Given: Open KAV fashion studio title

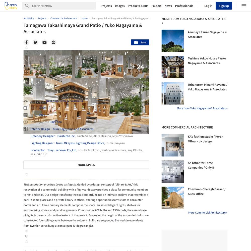Looking at the screenshot, I should click(205, 139).
